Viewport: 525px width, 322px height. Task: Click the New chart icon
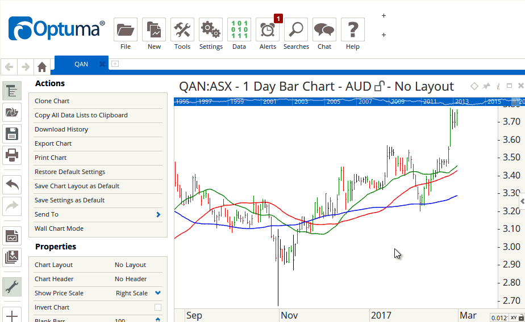pyautogui.click(x=154, y=29)
